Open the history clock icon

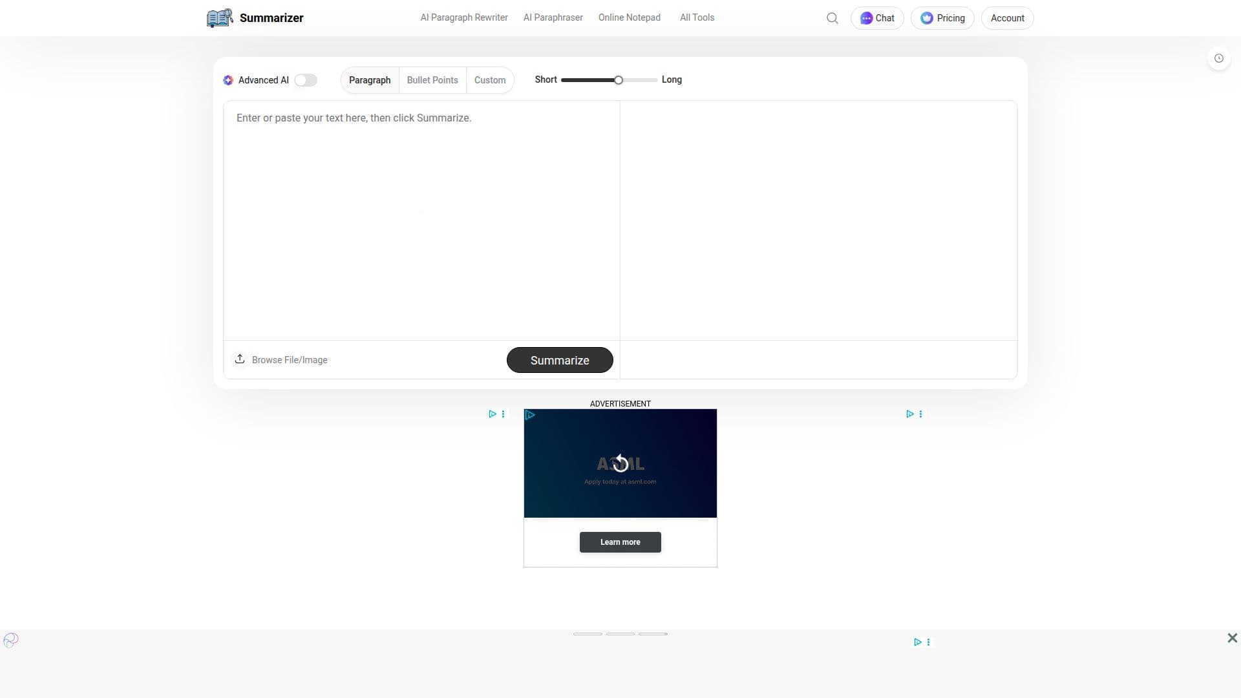click(x=1219, y=58)
